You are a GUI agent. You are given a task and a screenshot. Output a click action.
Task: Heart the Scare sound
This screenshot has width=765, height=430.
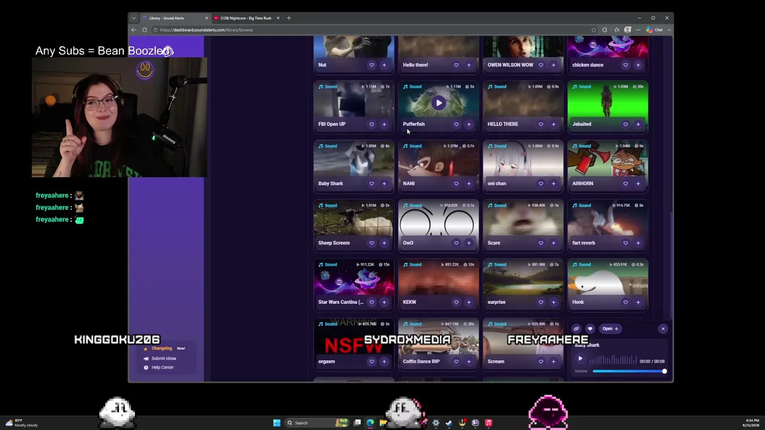[x=541, y=243]
